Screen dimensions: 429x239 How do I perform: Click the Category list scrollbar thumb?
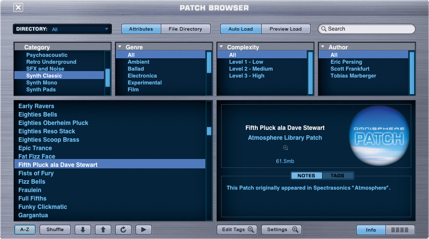tap(107, 78)
